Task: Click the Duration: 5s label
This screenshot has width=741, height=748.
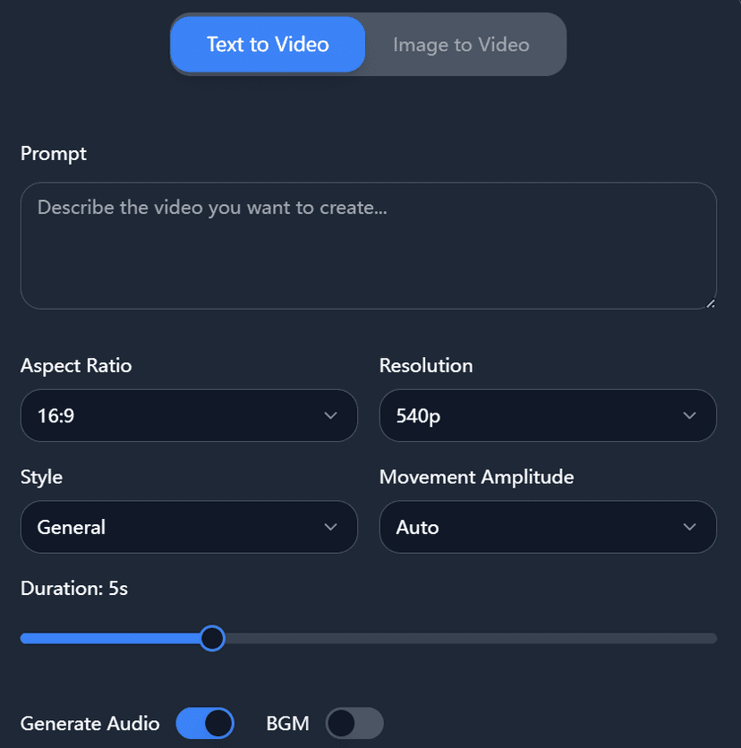Action: 74,588
